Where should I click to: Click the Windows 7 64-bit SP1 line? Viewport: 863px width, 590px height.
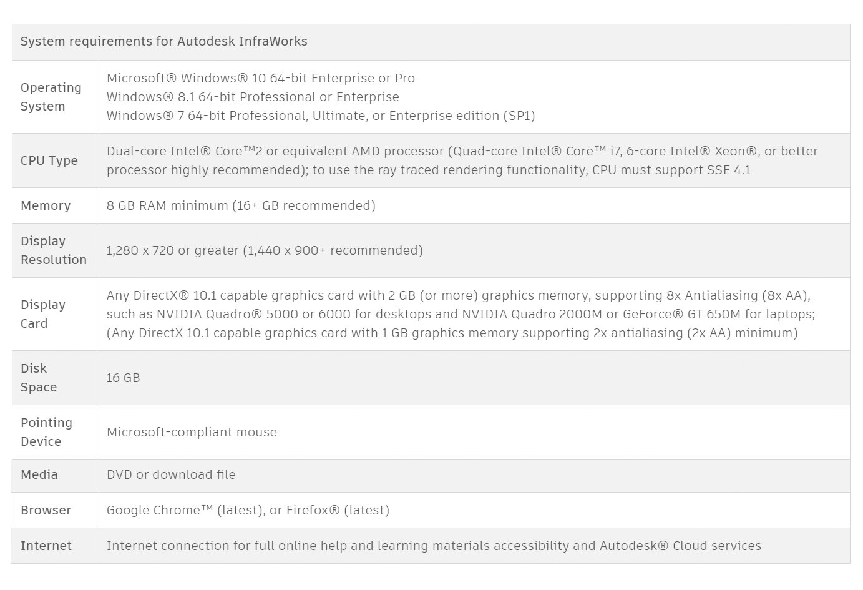pyautogui.click(x=320, y=116)
